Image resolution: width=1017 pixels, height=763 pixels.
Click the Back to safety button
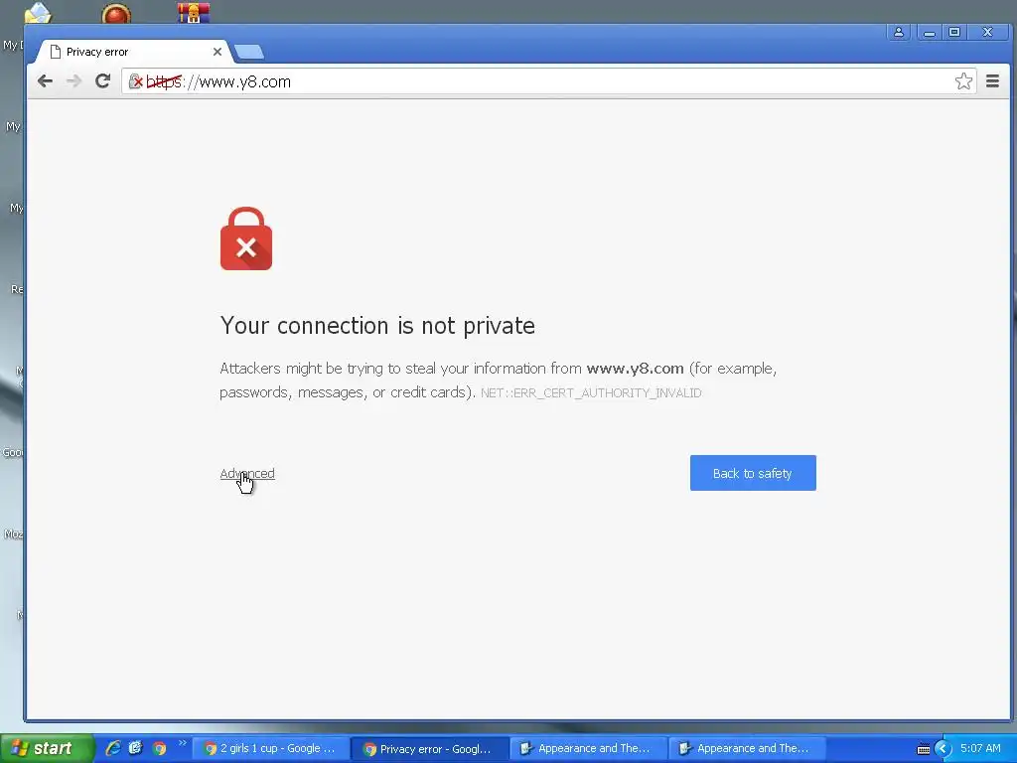click(x=753, y=473)
